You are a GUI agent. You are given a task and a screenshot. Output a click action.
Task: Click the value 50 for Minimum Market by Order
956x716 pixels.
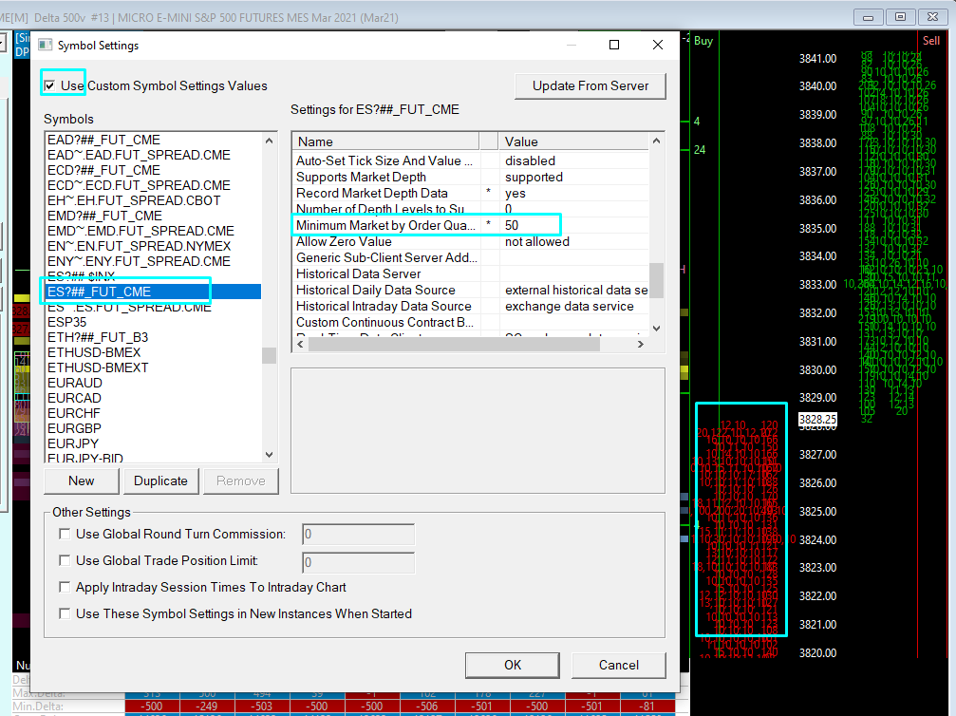512,226
